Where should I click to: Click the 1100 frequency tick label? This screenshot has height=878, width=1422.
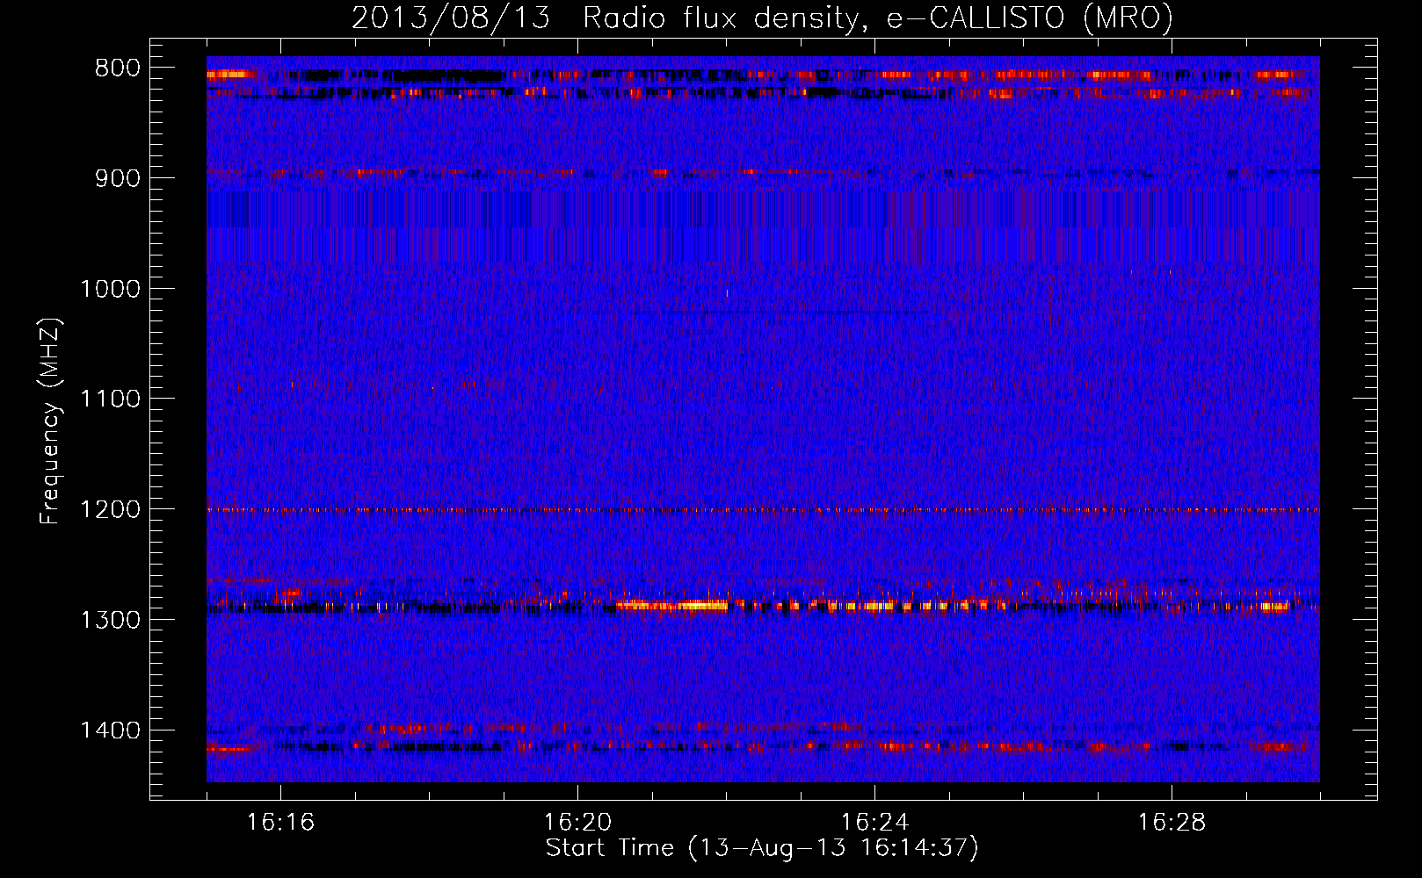(x=110, y=399)
